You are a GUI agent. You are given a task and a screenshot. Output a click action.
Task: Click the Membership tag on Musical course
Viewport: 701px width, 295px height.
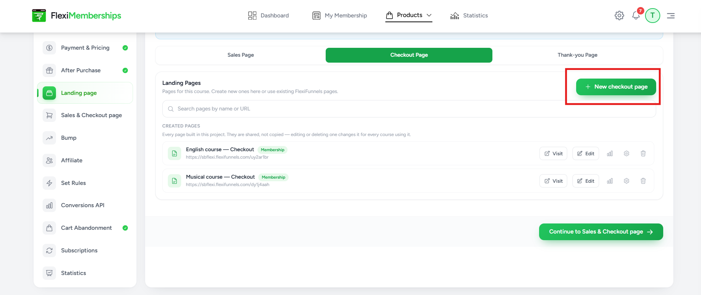point(273,177)
